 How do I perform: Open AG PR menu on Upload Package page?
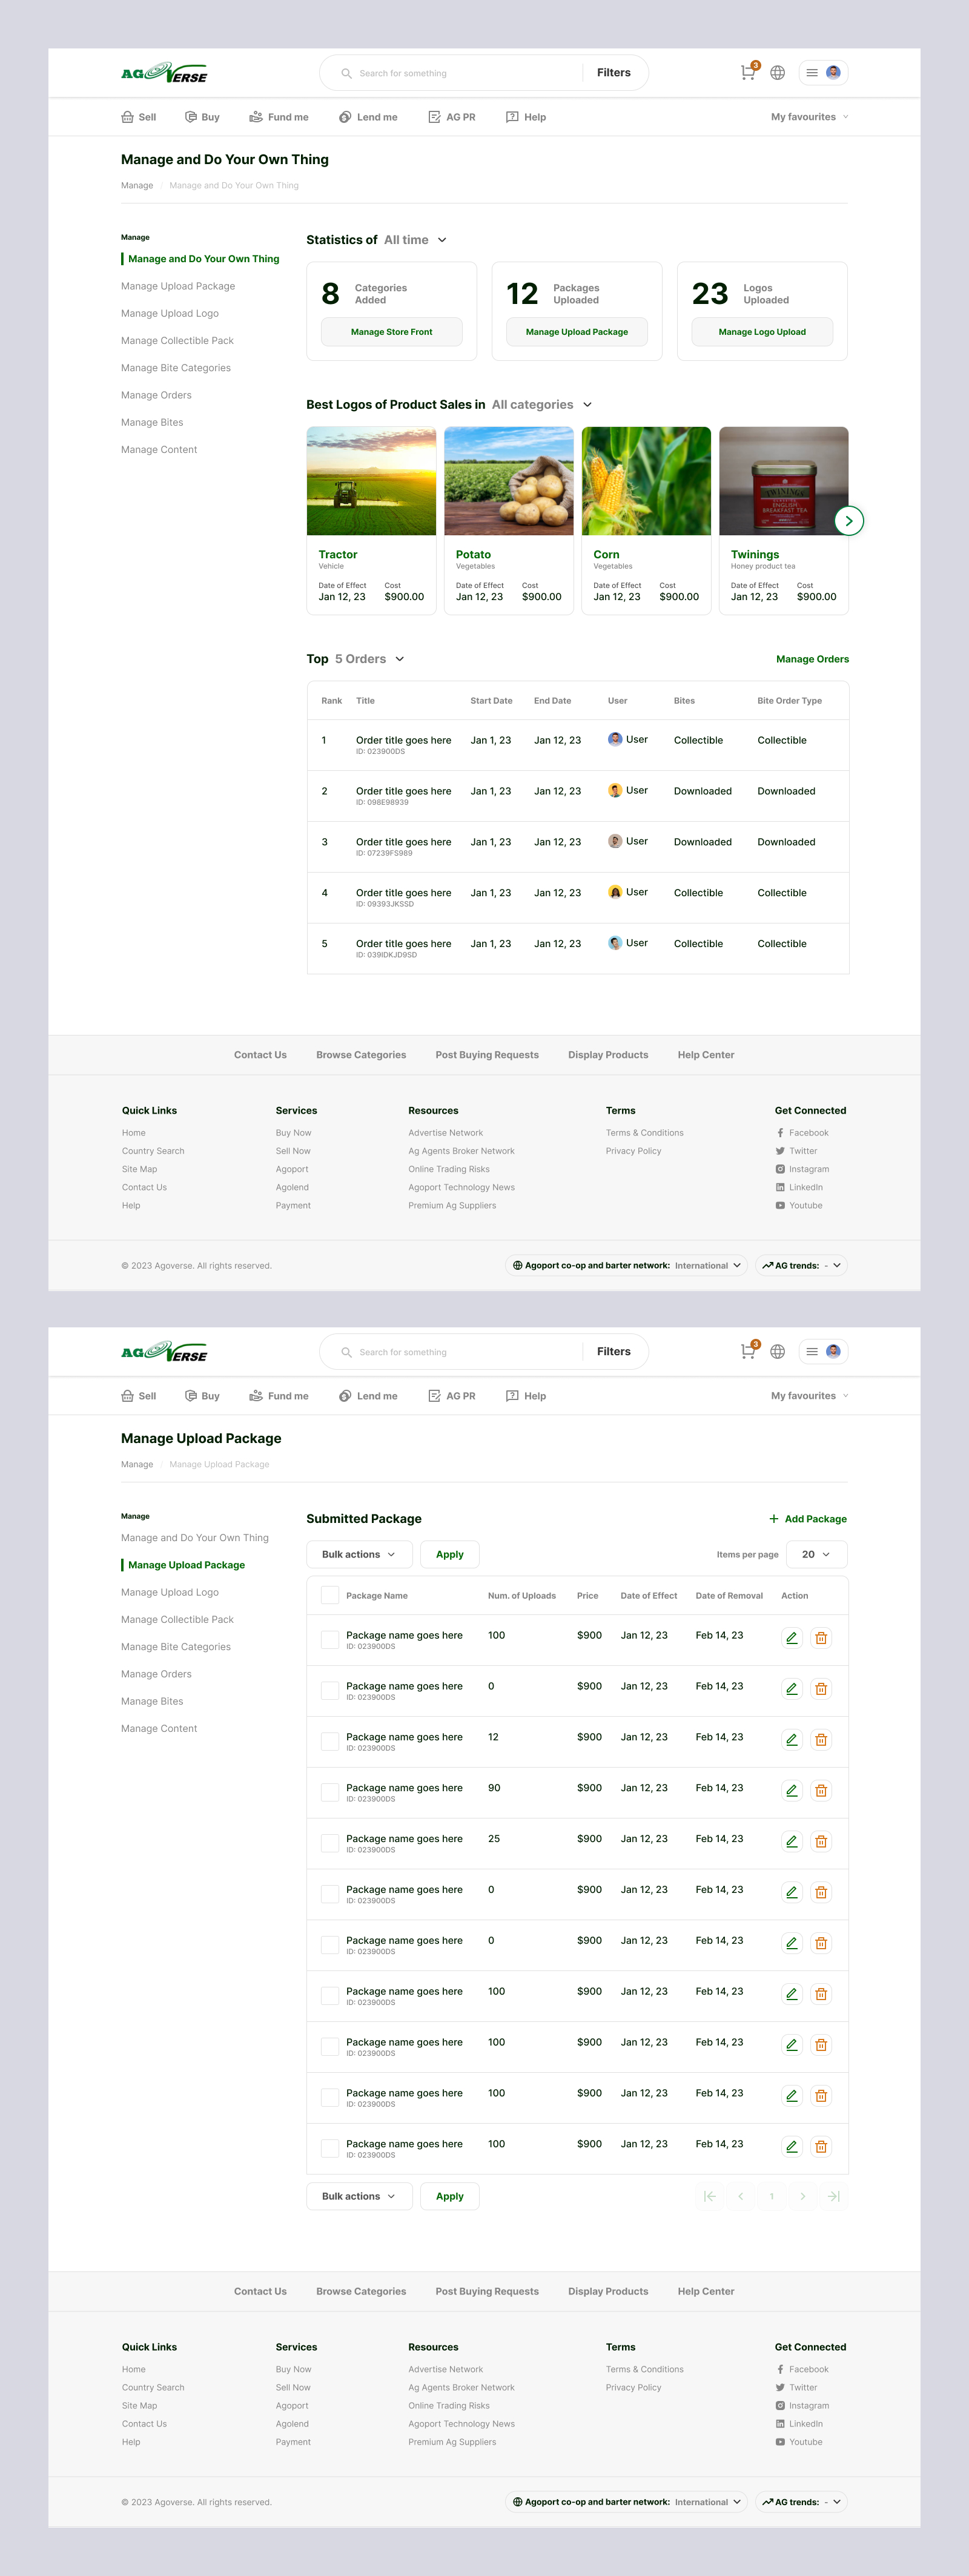452,1396
